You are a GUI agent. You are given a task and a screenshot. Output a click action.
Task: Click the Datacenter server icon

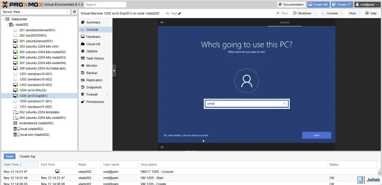point(7,19)
